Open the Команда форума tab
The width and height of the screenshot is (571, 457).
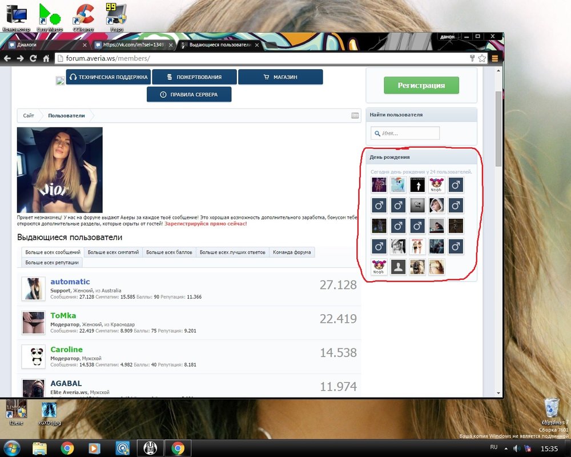(292, 252)
